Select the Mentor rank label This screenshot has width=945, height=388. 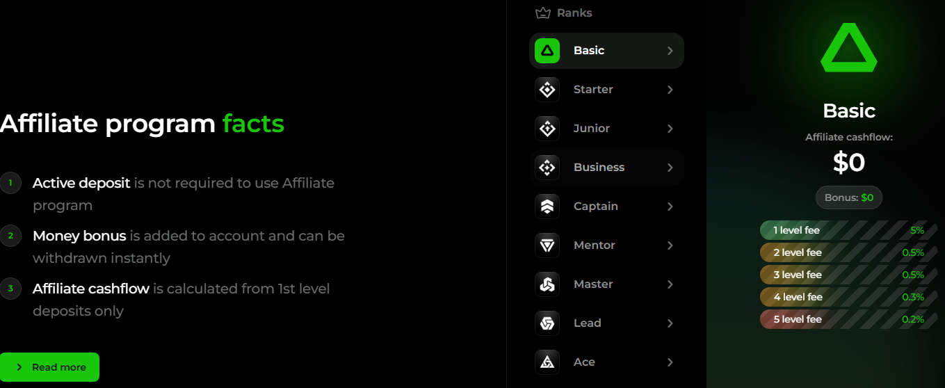[595, 245]
